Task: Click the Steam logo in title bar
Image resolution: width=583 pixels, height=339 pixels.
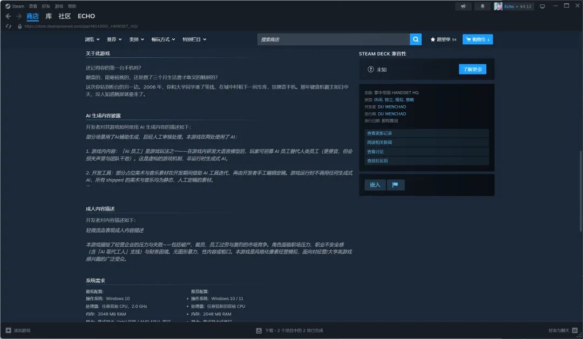Action: 8,6
